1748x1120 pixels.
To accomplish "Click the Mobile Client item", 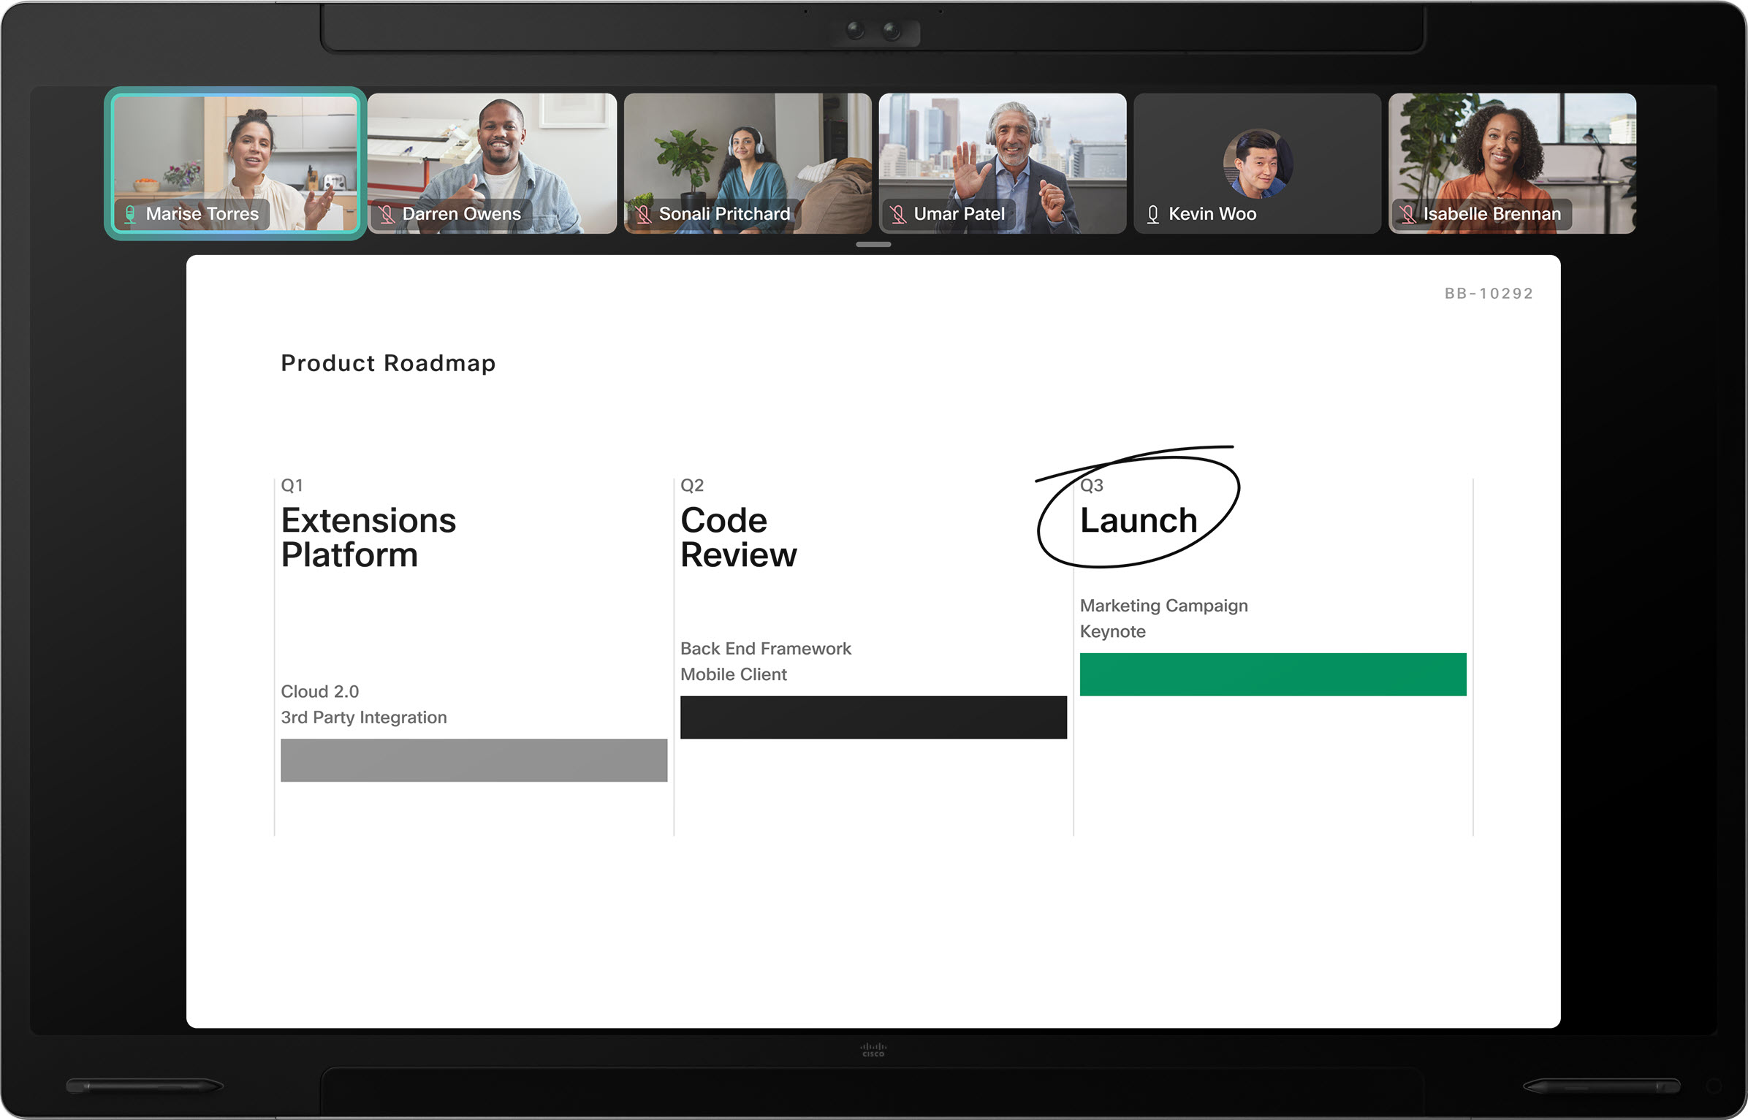I will coord(734,674).
